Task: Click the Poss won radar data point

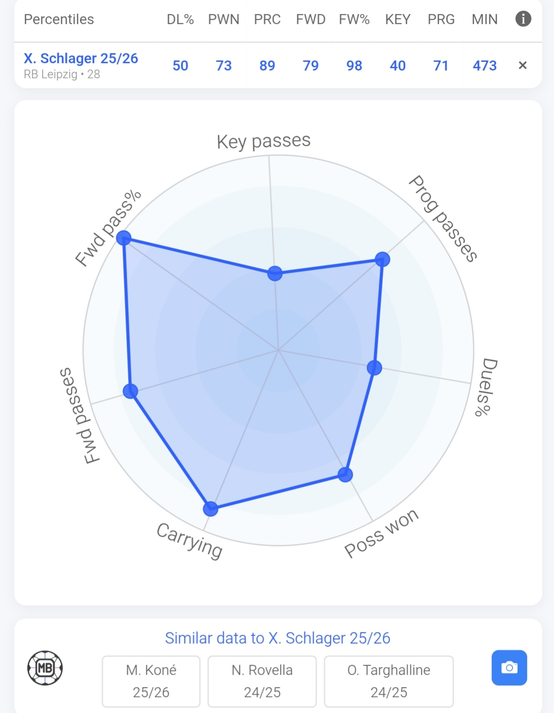Action: click(x=345, y=475)
